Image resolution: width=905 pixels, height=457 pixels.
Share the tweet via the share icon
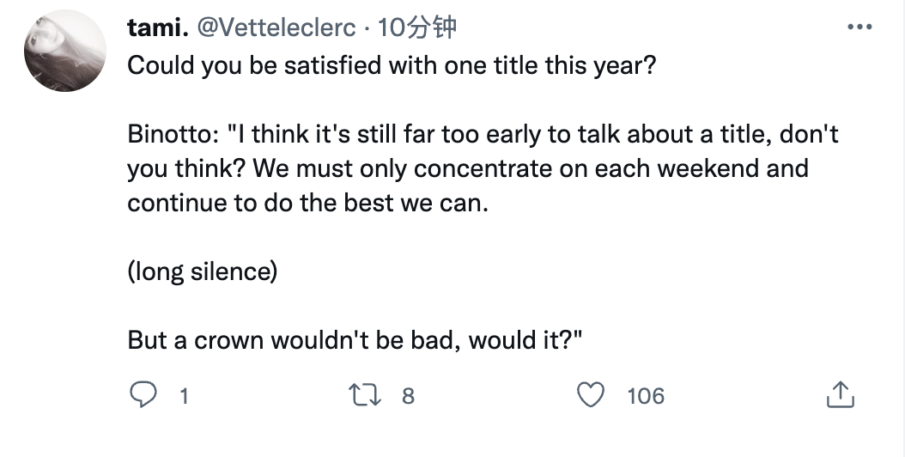839,395
